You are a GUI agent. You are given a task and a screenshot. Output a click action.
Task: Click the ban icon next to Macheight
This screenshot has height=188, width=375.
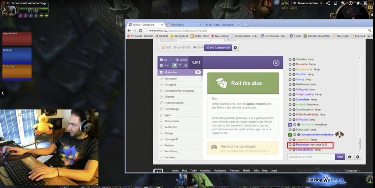click(294, 145)
